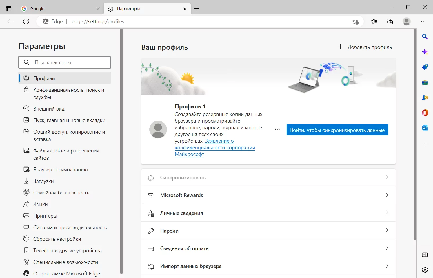Viewport: 433px width, 278px height.
Task: Click the back navigation arrow
Action: click(x=10, y=21)
